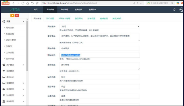Select the 登录开关 tab
The height and width of the screenshot is (106, 184).
pos(79,19)
